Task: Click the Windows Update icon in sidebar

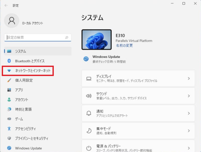Action: [x=9, y=148]
